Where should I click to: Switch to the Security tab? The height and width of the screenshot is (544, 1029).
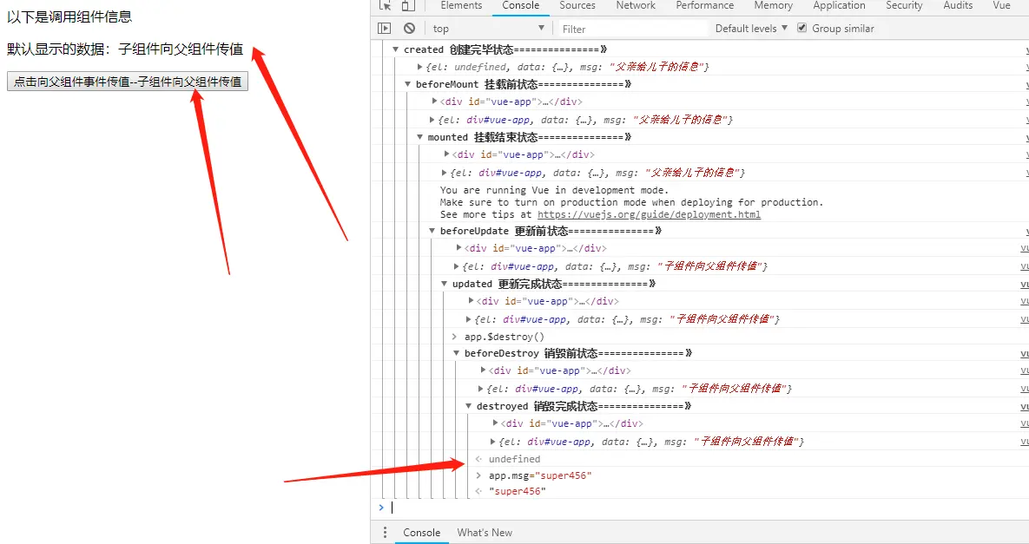coord(904,5)
